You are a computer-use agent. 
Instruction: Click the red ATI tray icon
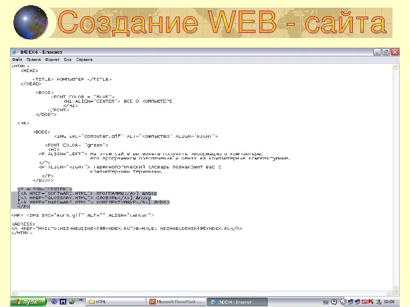click(x=364, y=302)
